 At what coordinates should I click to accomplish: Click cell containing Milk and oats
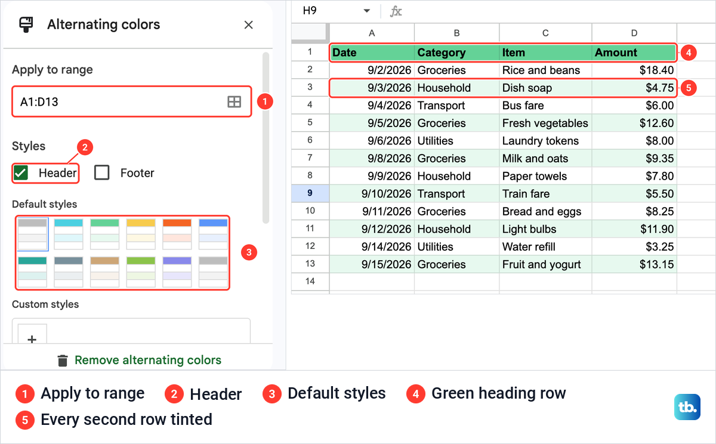click(x=545, y=158)
